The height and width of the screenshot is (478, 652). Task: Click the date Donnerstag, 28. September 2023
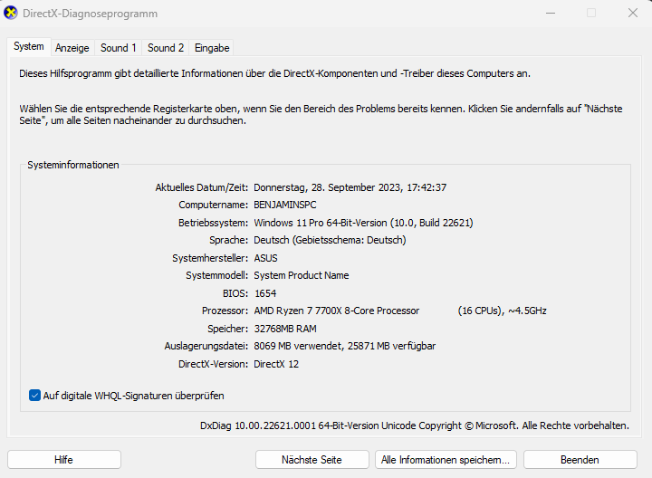(x=327, y=187)
